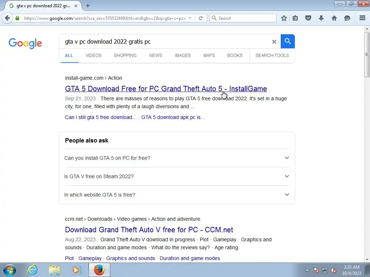The height and width of the screenshot is (277, 370).
Task: Expand 'Is GTA V free on Steam 2022?'
Action: point(177,176)
